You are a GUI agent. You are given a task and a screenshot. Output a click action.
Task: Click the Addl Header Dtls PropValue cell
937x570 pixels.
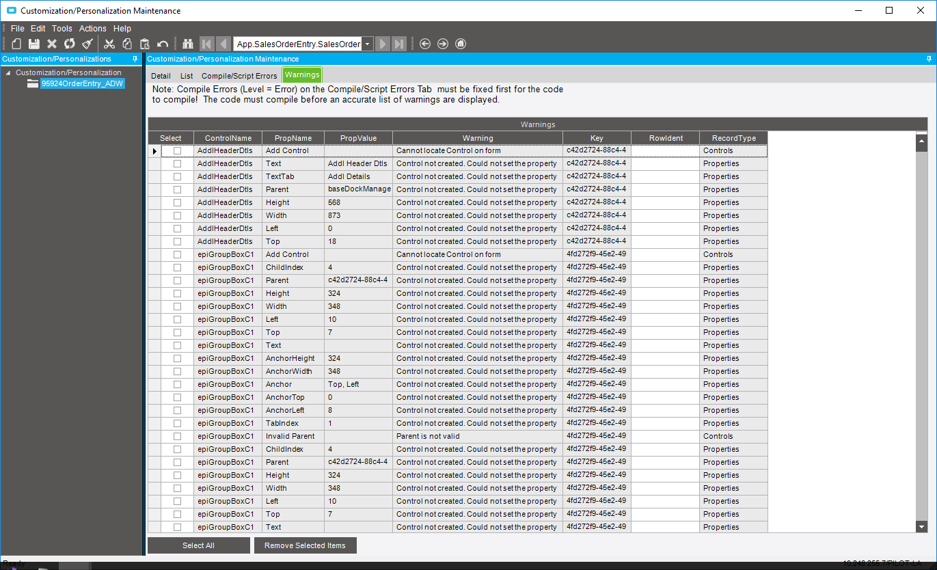(x=359, y=163)
